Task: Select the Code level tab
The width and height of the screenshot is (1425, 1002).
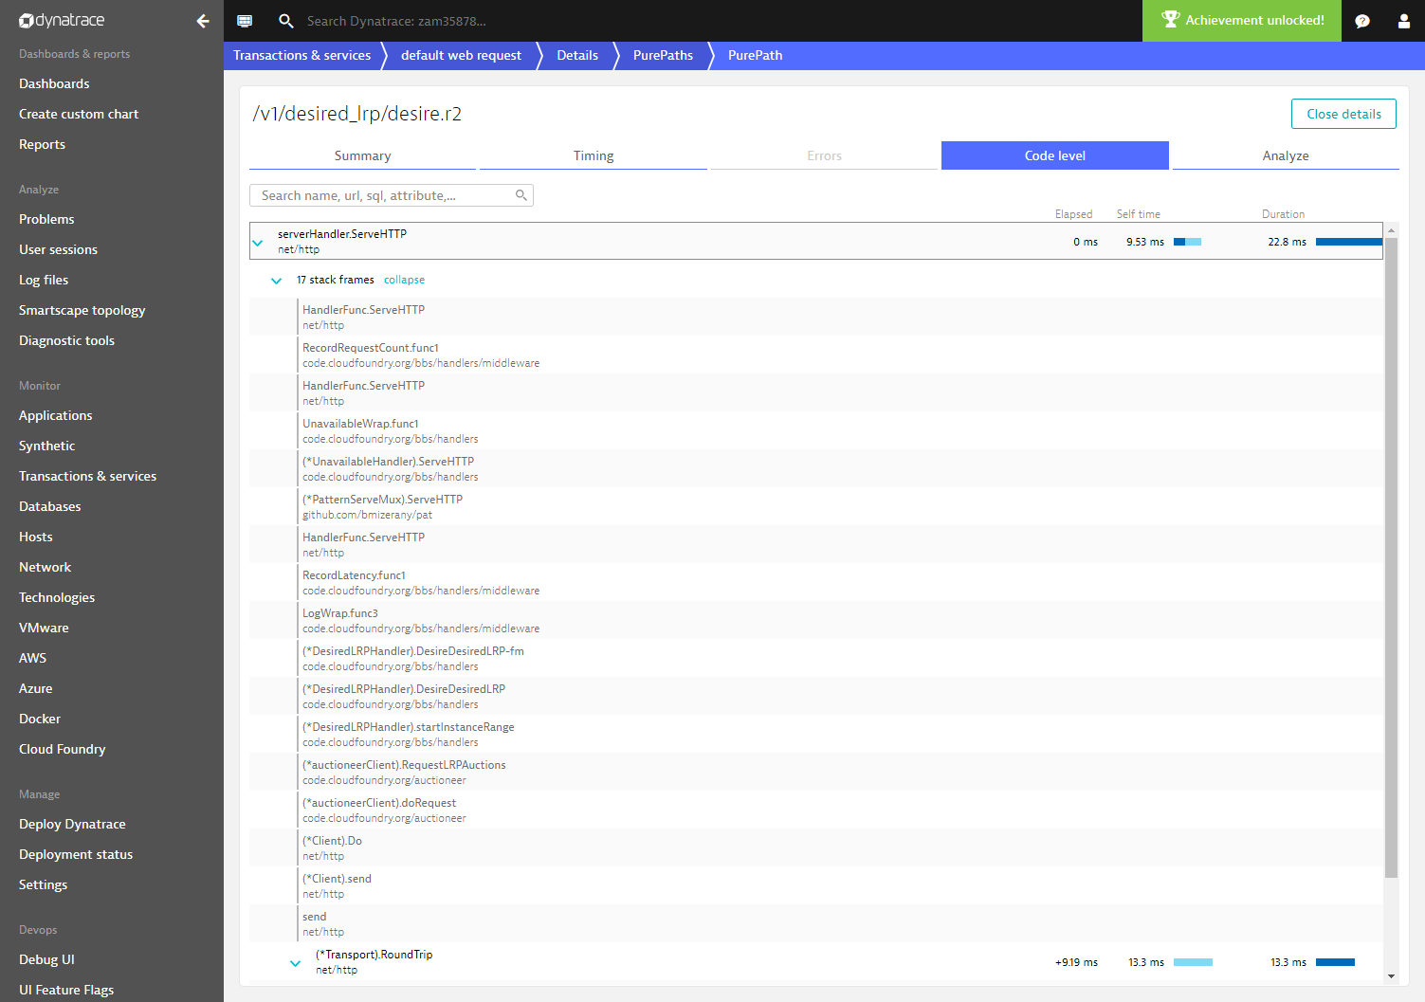Action: pyautogui.click(x=1055, y=155)
